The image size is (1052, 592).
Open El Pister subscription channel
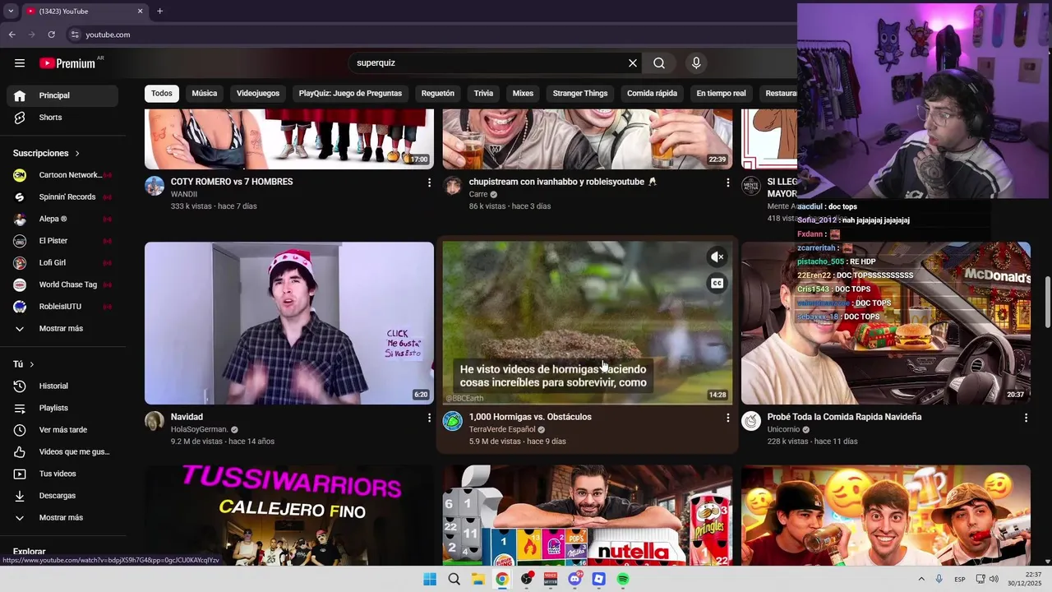pos(62,241)
